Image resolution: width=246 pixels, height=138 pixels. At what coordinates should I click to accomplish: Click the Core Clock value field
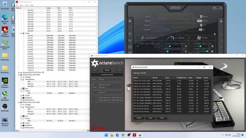[184, 46]
